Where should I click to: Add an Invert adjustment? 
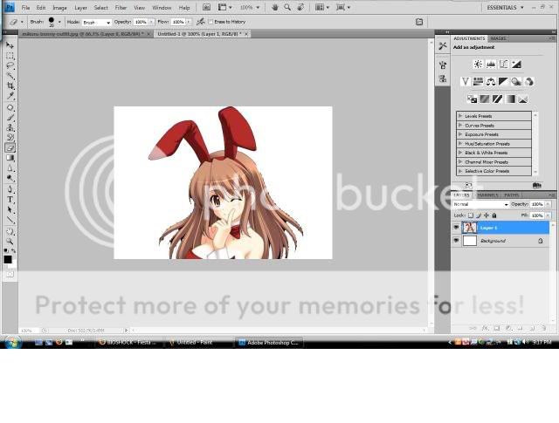(x=472, y=99)
